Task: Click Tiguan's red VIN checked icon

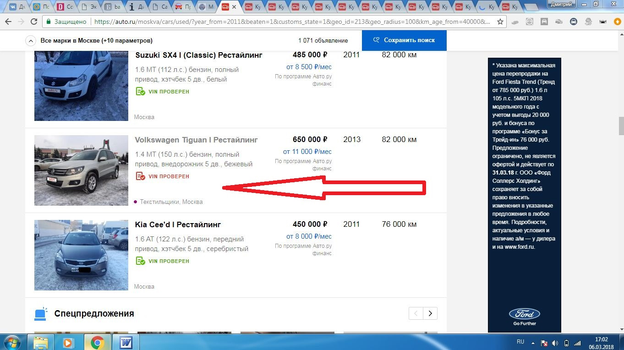Action: (140, 176)
